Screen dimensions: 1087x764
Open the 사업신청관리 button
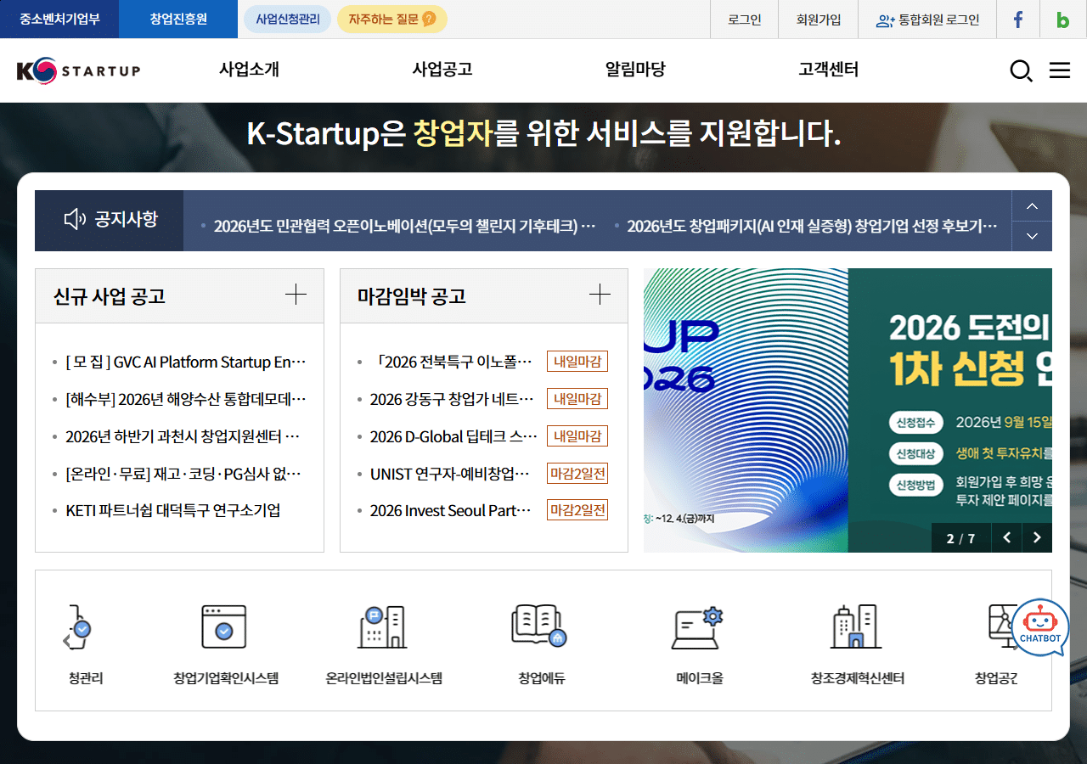pos(288,19)
